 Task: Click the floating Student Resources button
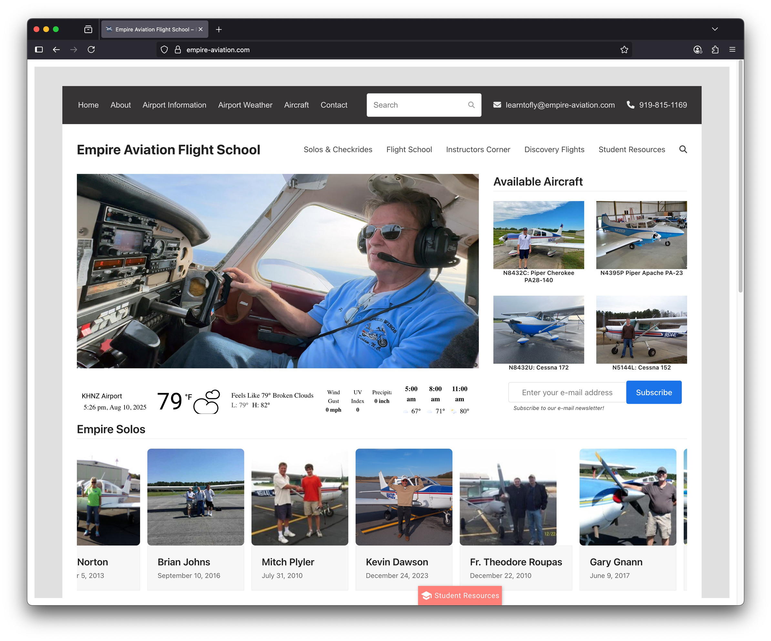[x=460, y=595]
